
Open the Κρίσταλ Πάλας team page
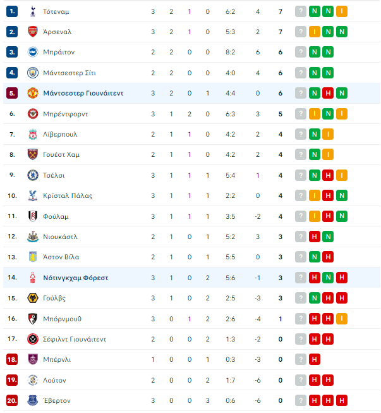(68, 195)
